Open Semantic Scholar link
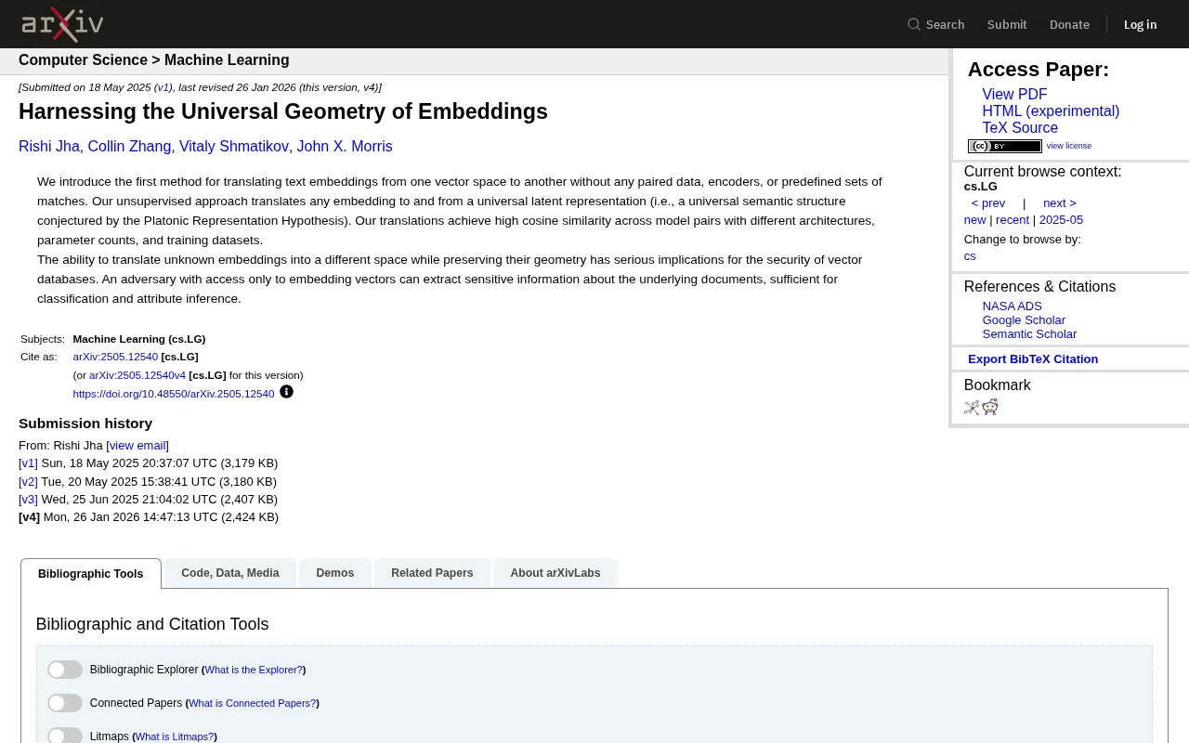The image size is (1189, 743). 1029,334
